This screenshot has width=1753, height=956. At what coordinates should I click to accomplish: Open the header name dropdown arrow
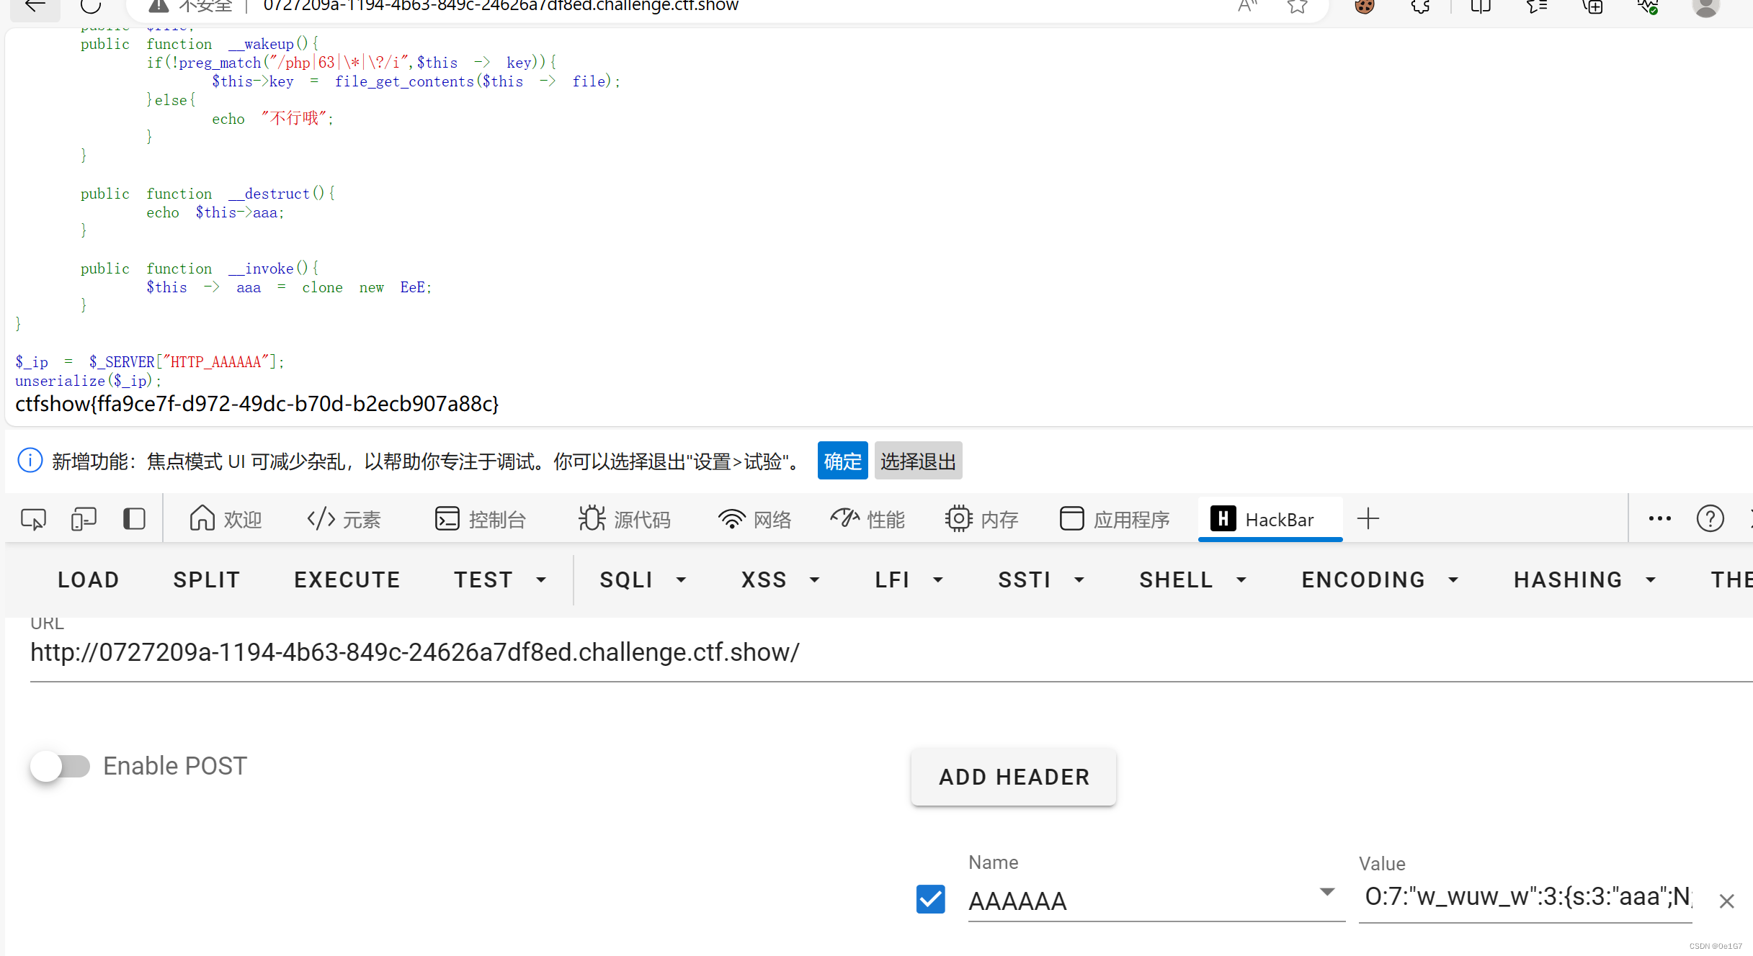click(1327, 892)
